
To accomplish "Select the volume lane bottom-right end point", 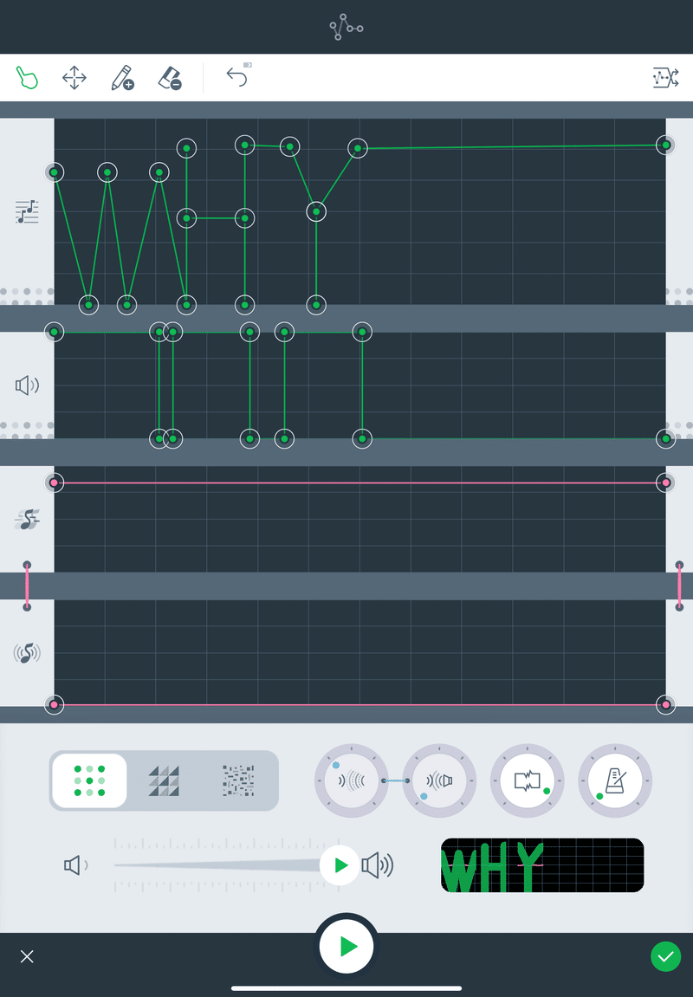I will click(665, 438).
